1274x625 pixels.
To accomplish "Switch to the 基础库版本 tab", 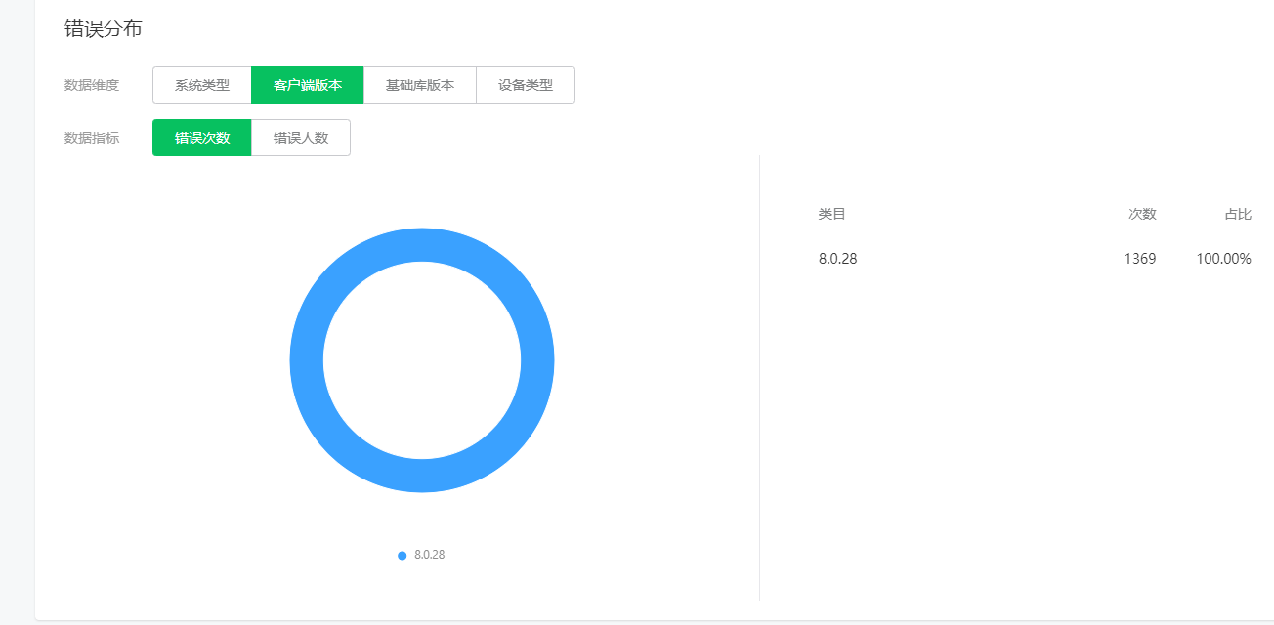I will coord(420,85).
